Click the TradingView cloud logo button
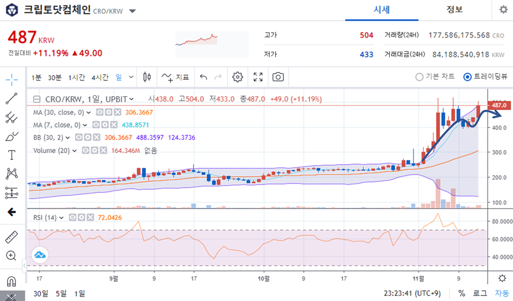Image resolution: width=513 pixels, height=301 pixels. pos(40,255)
